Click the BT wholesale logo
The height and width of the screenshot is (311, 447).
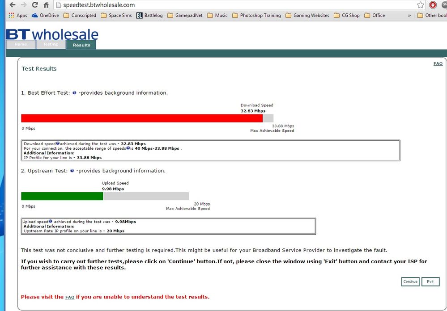tap(52, 34)
